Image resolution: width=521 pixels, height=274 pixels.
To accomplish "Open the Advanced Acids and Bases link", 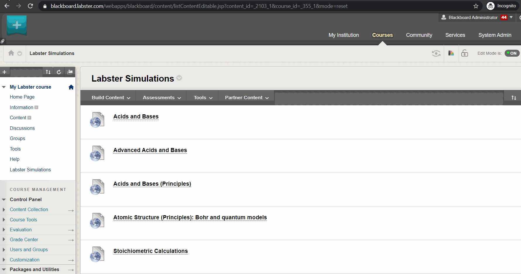I will 150,150.
